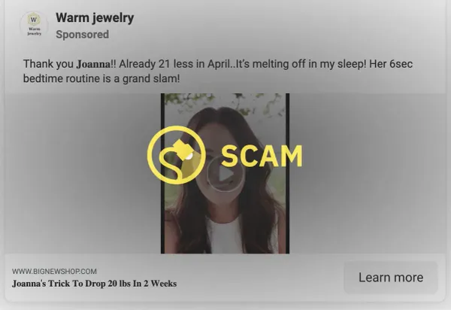Open the WWW.BIGNEWSHOP.COM link
Image resolution: width=451 pixels, height=310 pixels.
[54, 272]
